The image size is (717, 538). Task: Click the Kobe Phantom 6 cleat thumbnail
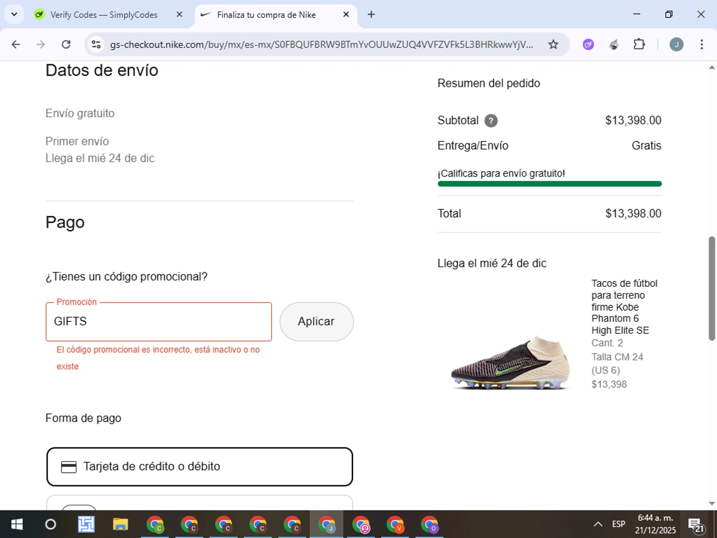tap(511, 363)
